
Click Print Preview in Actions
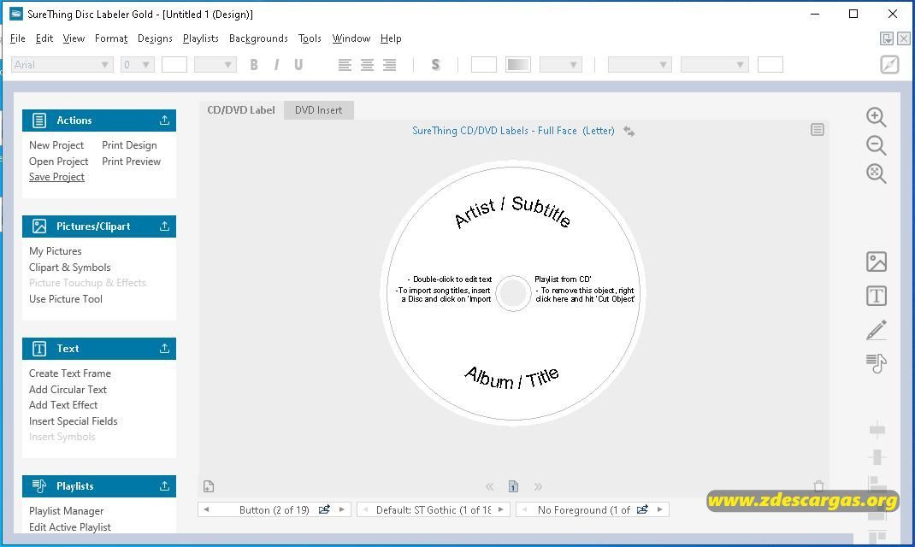[x=132, y=162]
